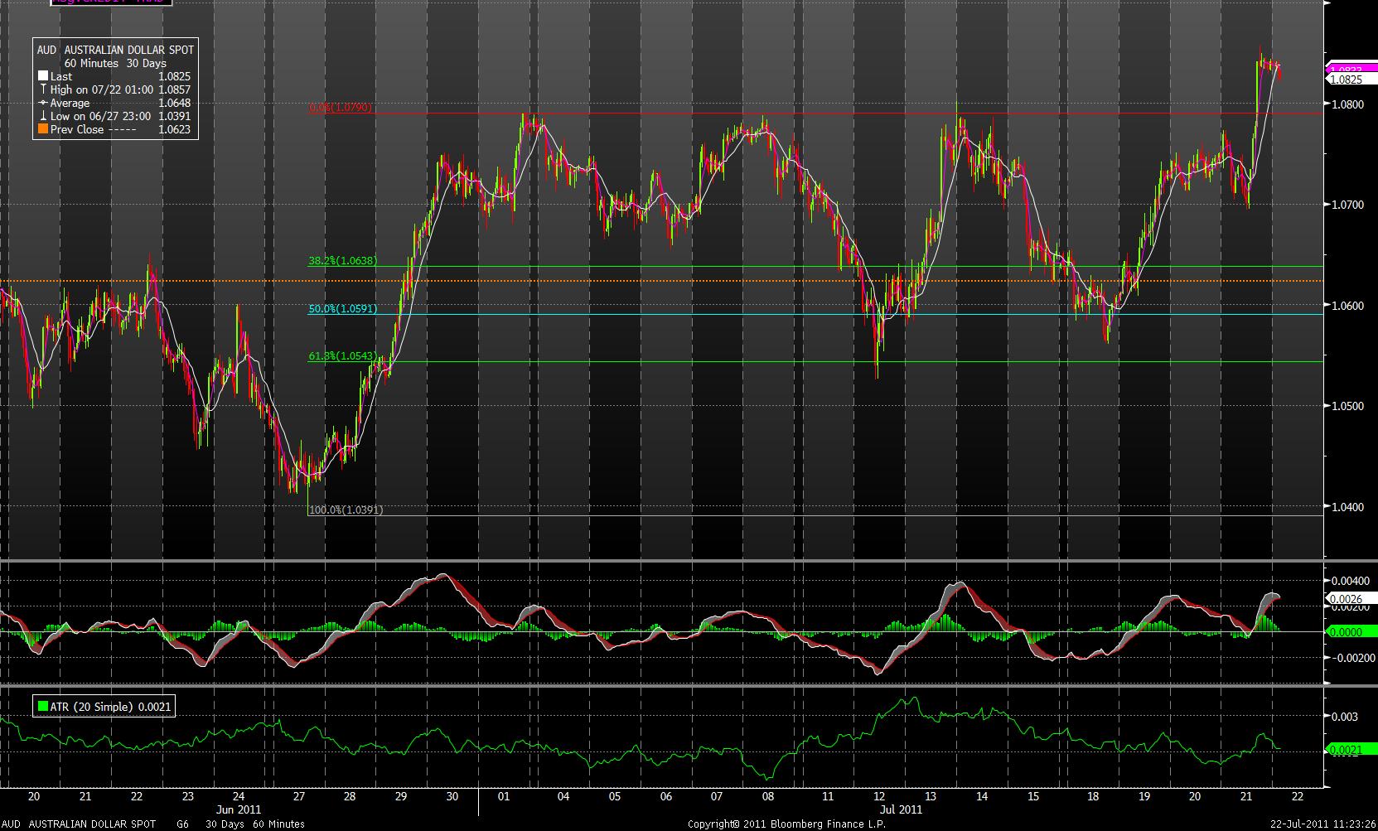The width and height of the screenshot is (1378, 831).
Task: Click the Jun 2011 month label
Action: coord(239,809)
